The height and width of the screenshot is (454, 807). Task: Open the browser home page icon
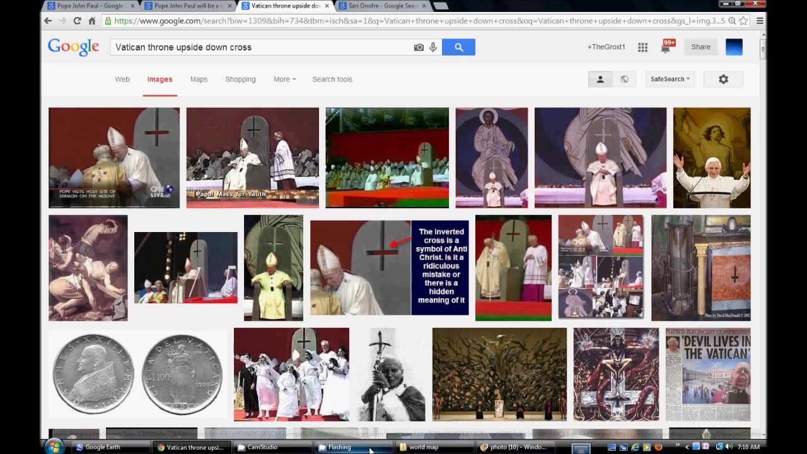click(91, 21)
